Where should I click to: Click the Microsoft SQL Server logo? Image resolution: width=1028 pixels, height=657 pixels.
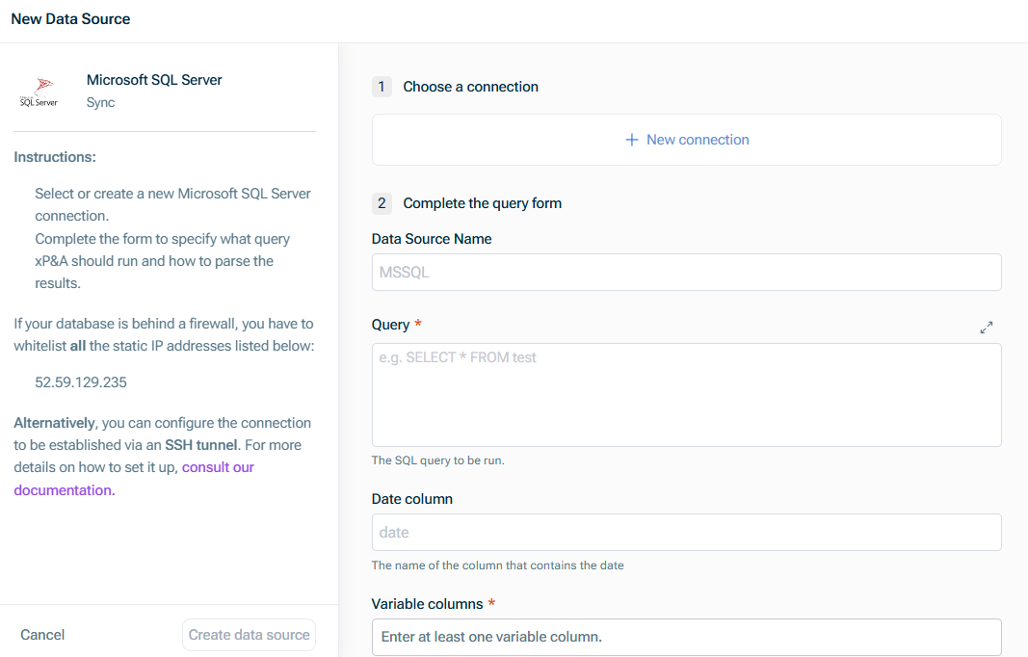pos(39,92)
